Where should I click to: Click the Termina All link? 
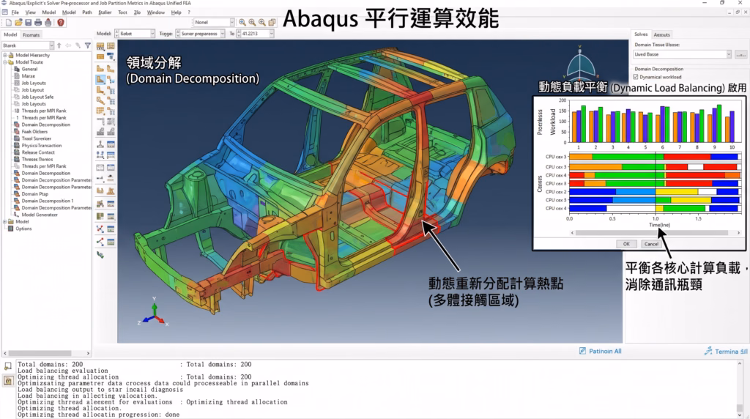731,352
